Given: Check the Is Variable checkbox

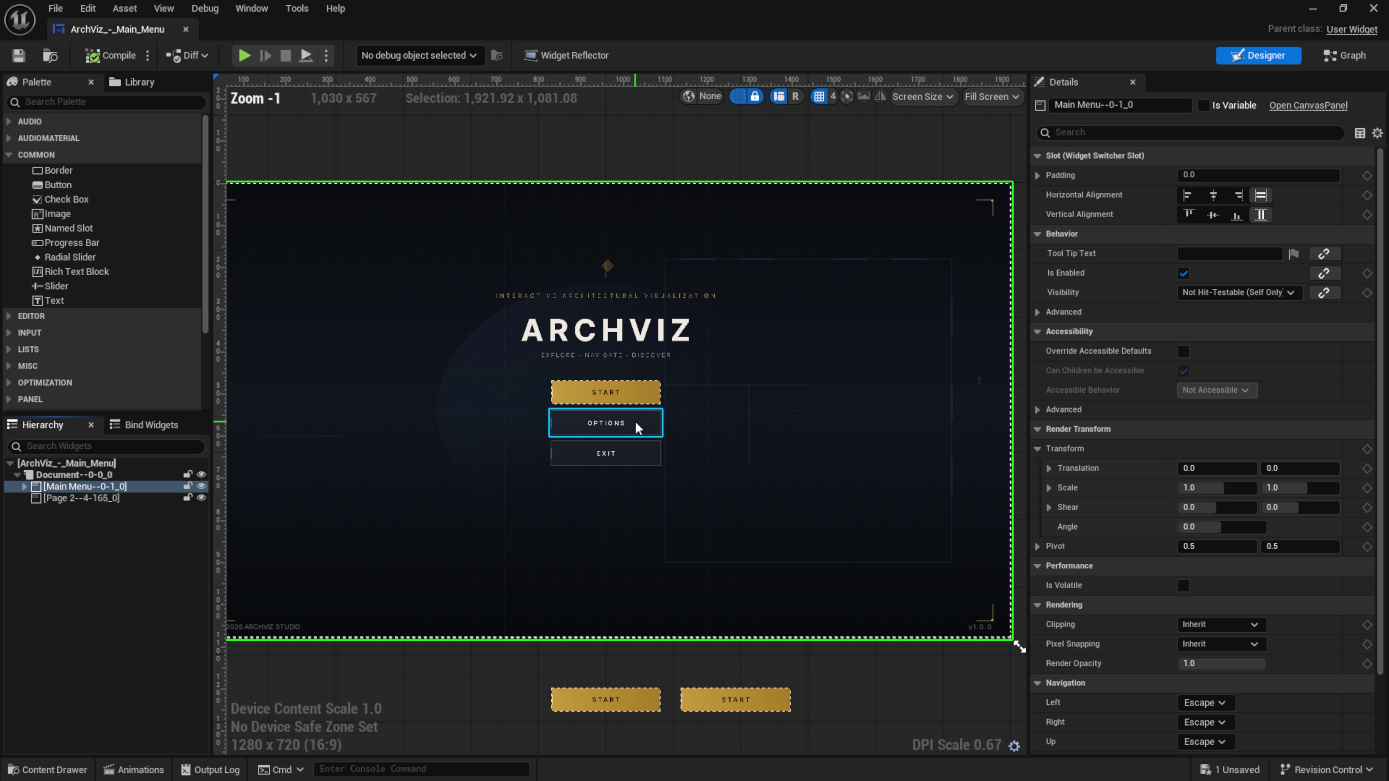Looking at the screenshot, I should pyautogui.click(x=1203, y=106).
